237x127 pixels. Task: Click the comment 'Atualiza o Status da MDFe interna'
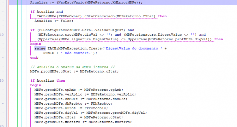pyautogui.click(x=73, y=67)
